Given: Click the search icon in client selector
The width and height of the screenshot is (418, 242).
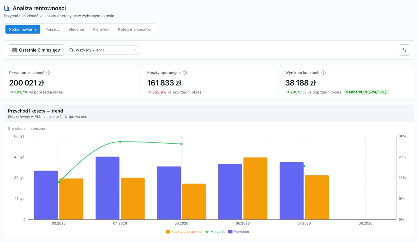Looking at the screenshot, I should [x=71, y=50].
